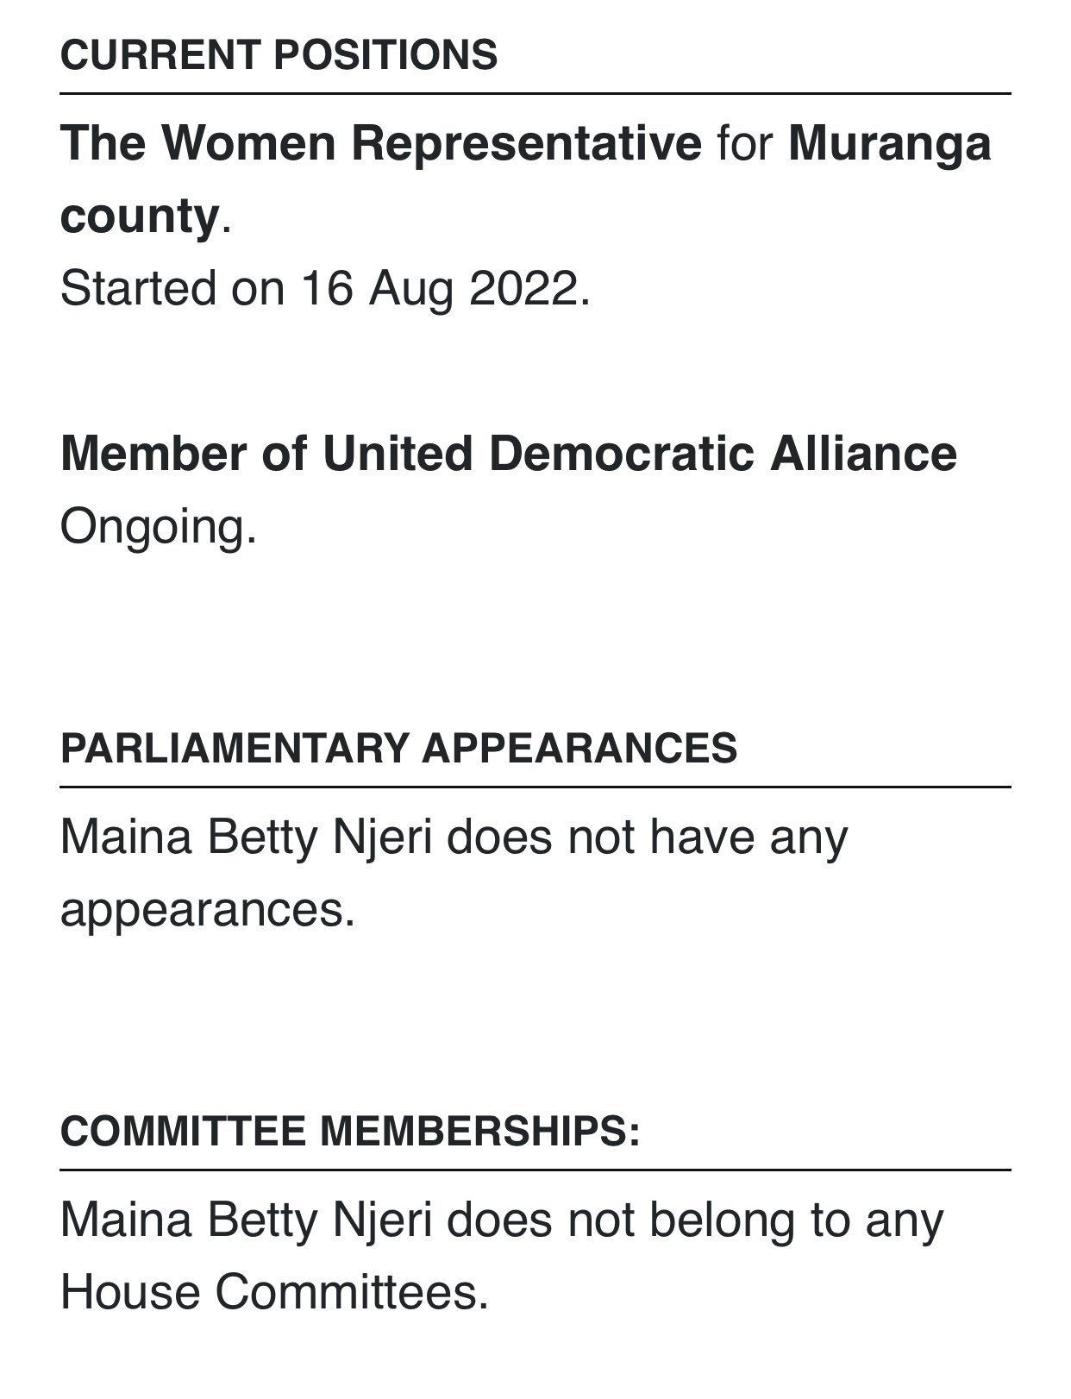
Task: Click the PARLIAMENTARY APPEARANCES heading
Action: 398,748
